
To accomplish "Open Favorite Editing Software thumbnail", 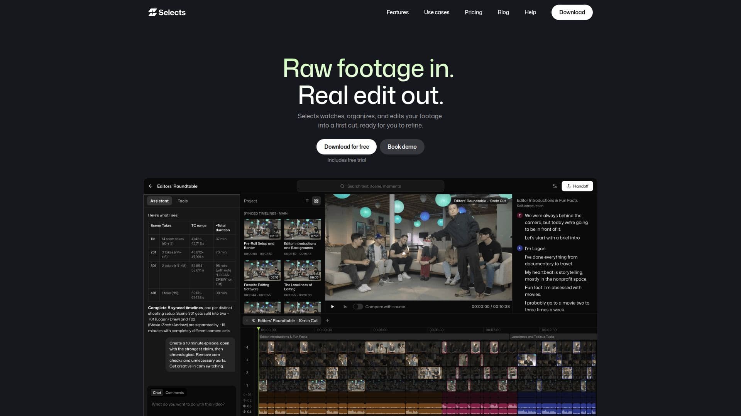I will coord(262,270).
